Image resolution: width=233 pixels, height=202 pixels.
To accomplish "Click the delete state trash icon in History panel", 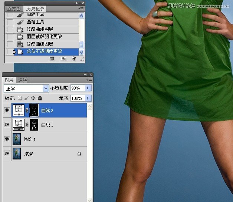I will pos(74,58).
